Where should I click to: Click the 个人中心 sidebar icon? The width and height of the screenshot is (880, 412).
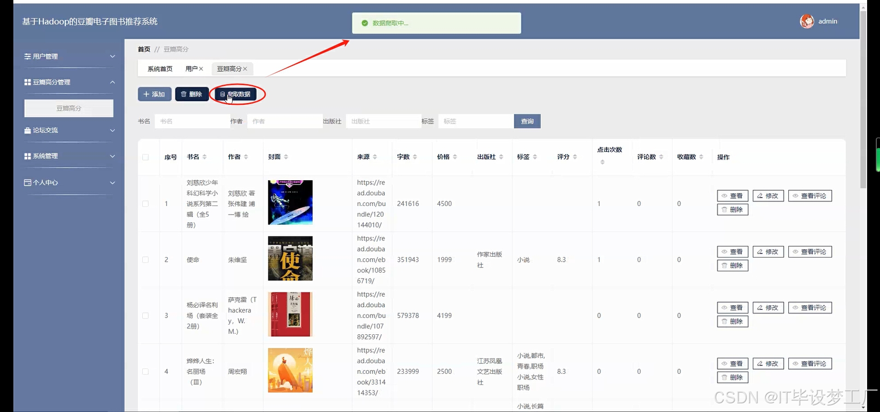point(28,183)
